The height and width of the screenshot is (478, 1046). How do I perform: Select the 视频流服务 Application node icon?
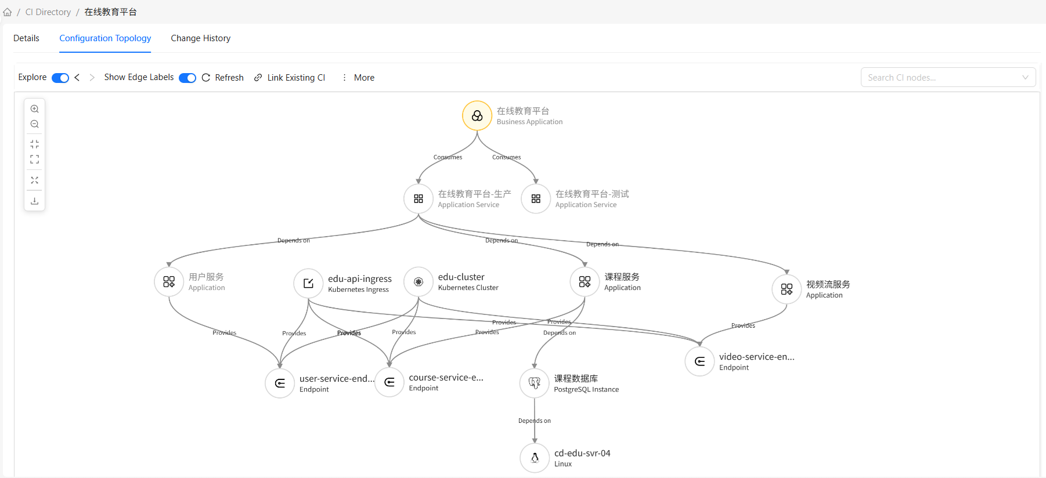(x=787, y=289)
